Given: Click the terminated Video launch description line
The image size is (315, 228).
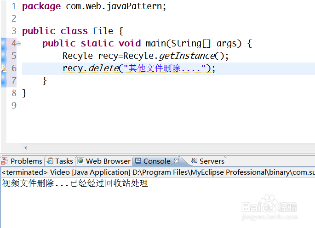Looking at the screenshot, I should pyautogui.click(x=158, y=172).
